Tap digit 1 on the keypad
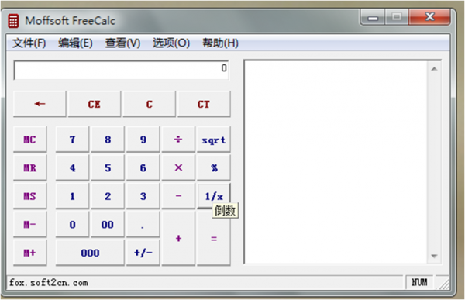The width and height of the screenshot is (465, 300). 72,196
